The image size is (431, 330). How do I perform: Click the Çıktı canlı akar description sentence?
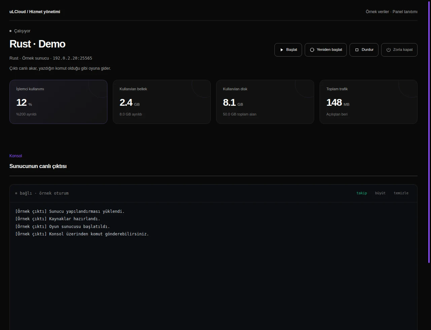point(60,68)
